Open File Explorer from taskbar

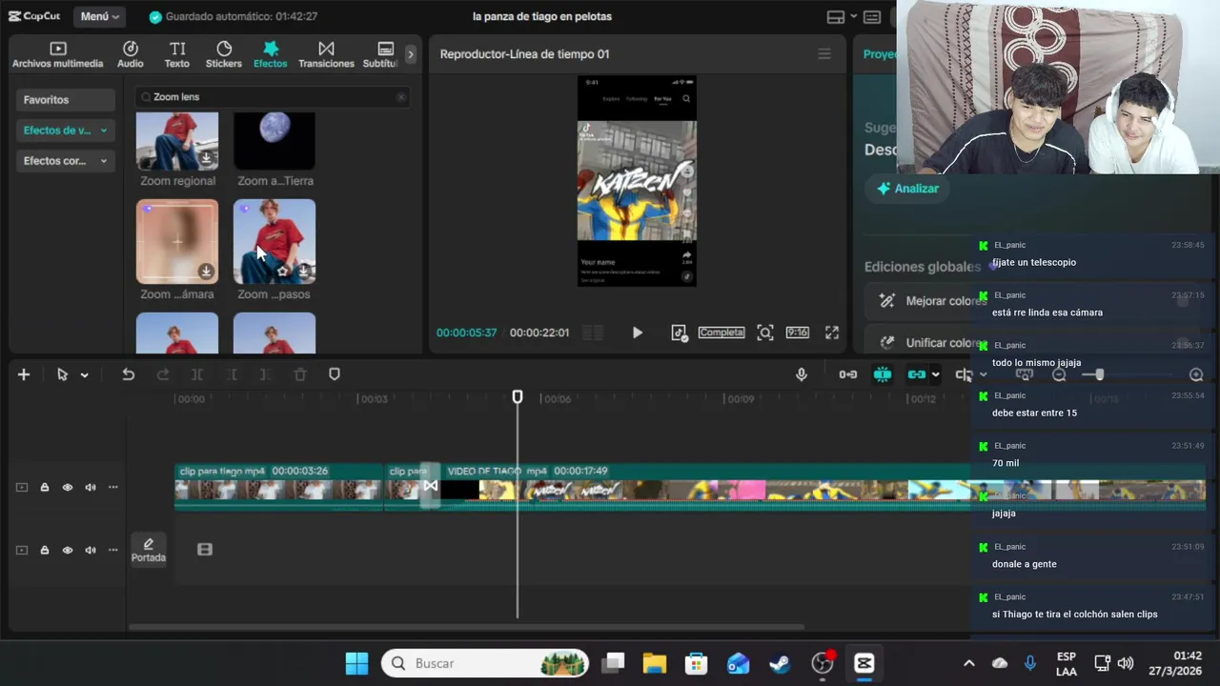[x=654, y=663]
